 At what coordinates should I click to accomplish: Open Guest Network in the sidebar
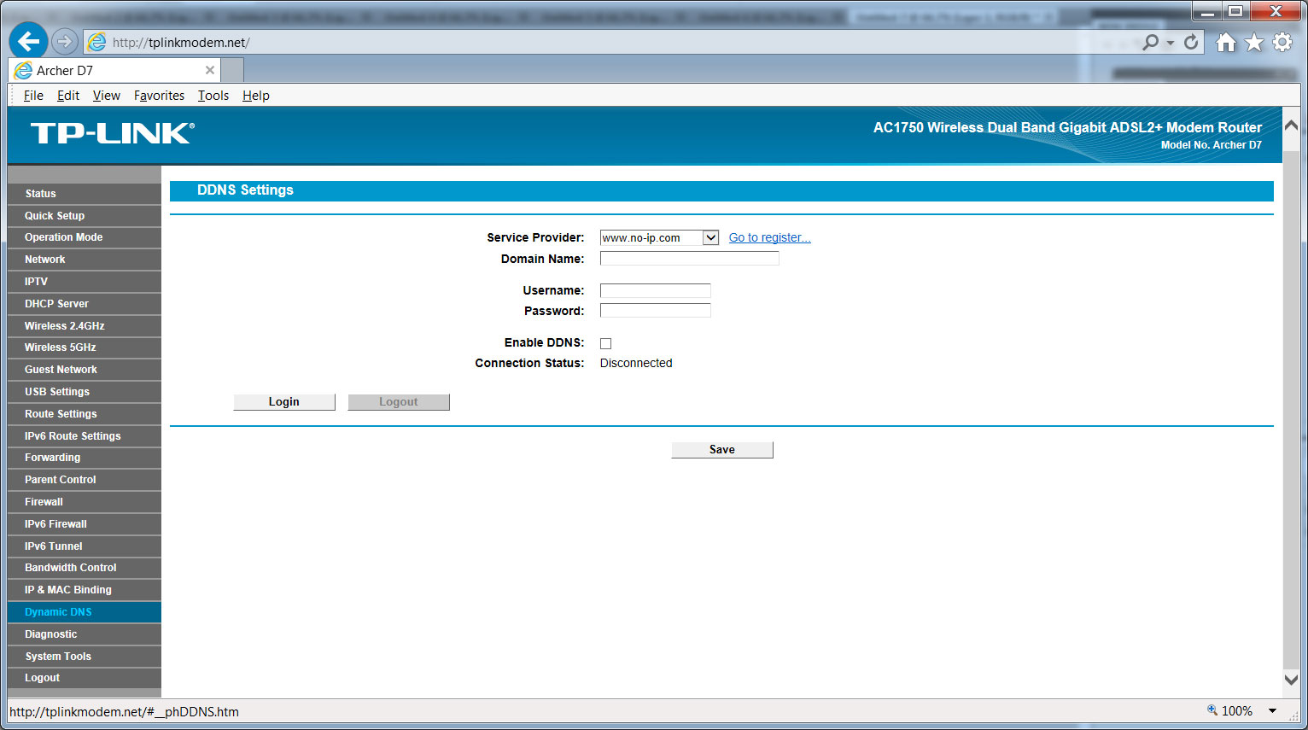[x=84, y=370]
